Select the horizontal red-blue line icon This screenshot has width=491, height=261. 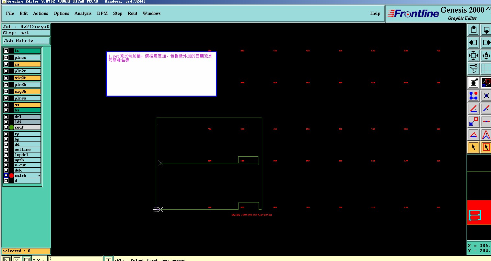click(486, 121)
